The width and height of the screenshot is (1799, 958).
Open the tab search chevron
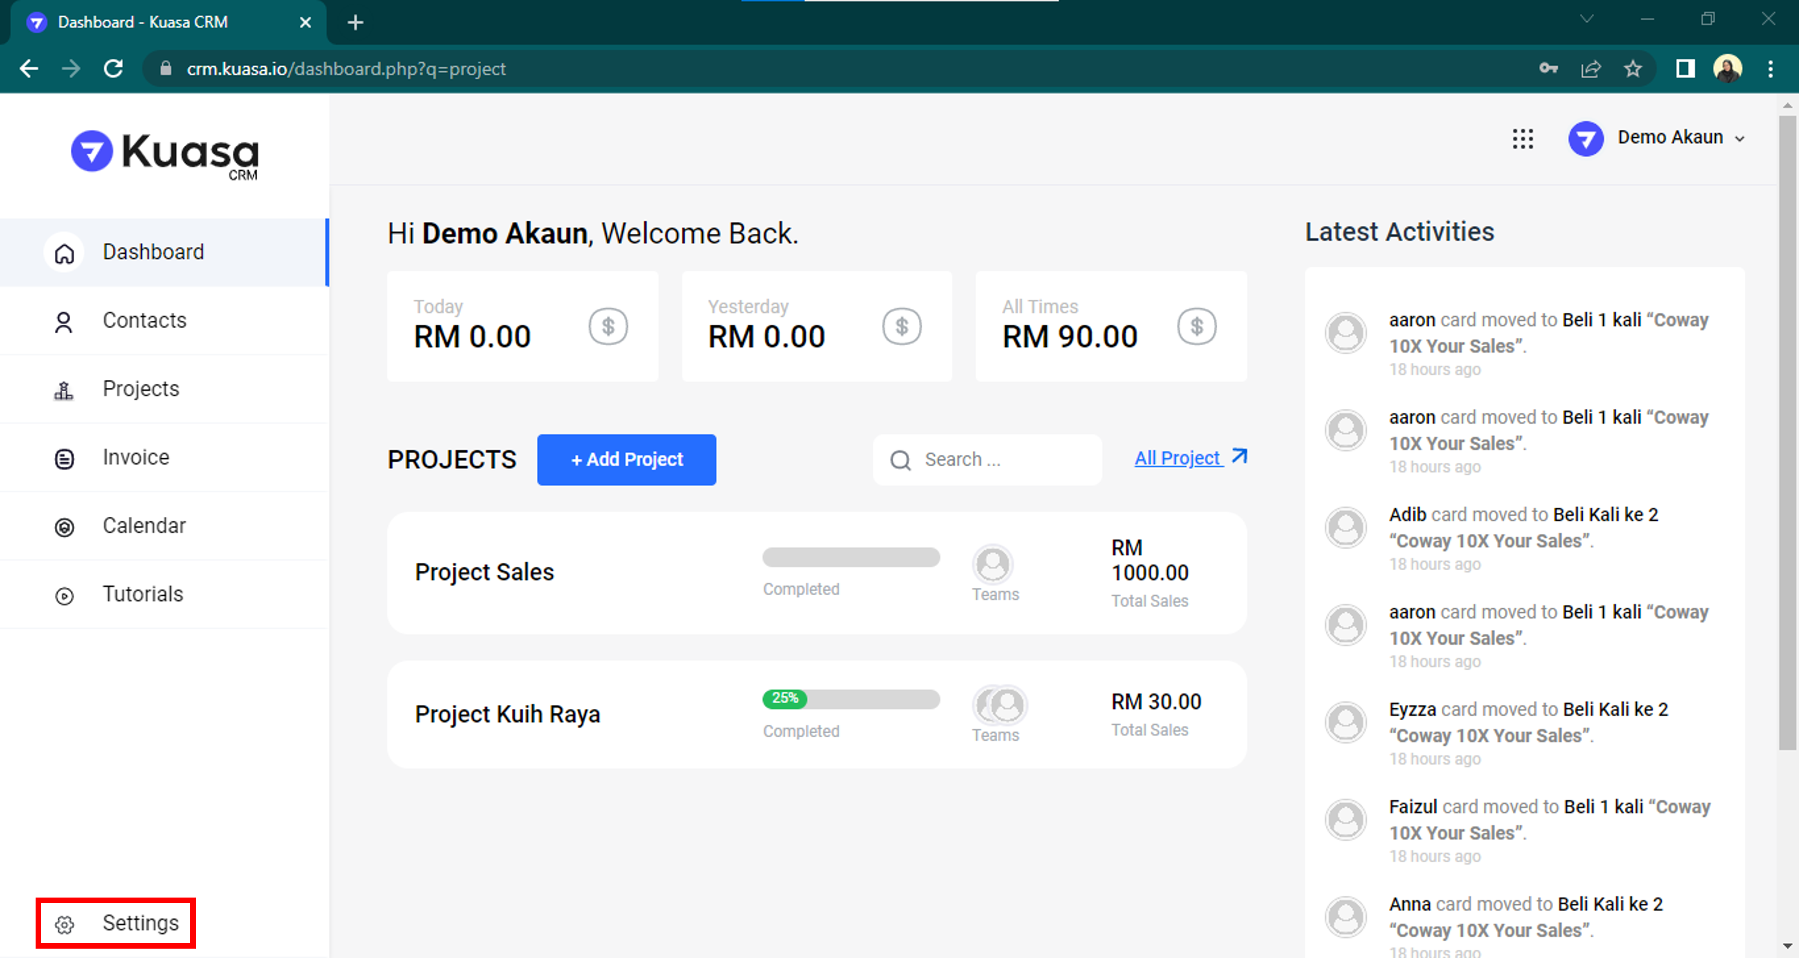(1587, 20)
